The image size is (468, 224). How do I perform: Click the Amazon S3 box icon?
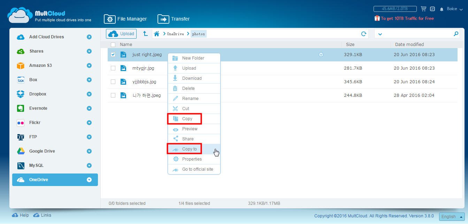[21, 65]
